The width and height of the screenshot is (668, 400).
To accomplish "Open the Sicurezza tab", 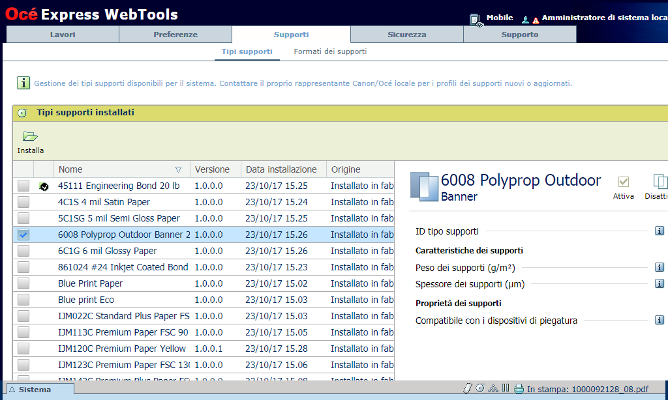I will 407,35.
